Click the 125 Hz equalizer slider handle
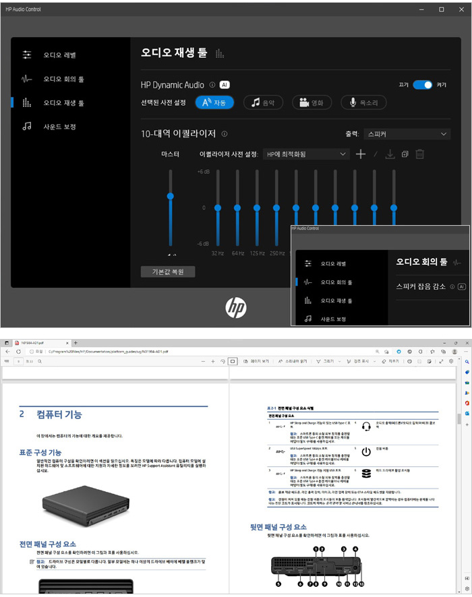Screen dimensions: 472x597 [x=257, y=208]
